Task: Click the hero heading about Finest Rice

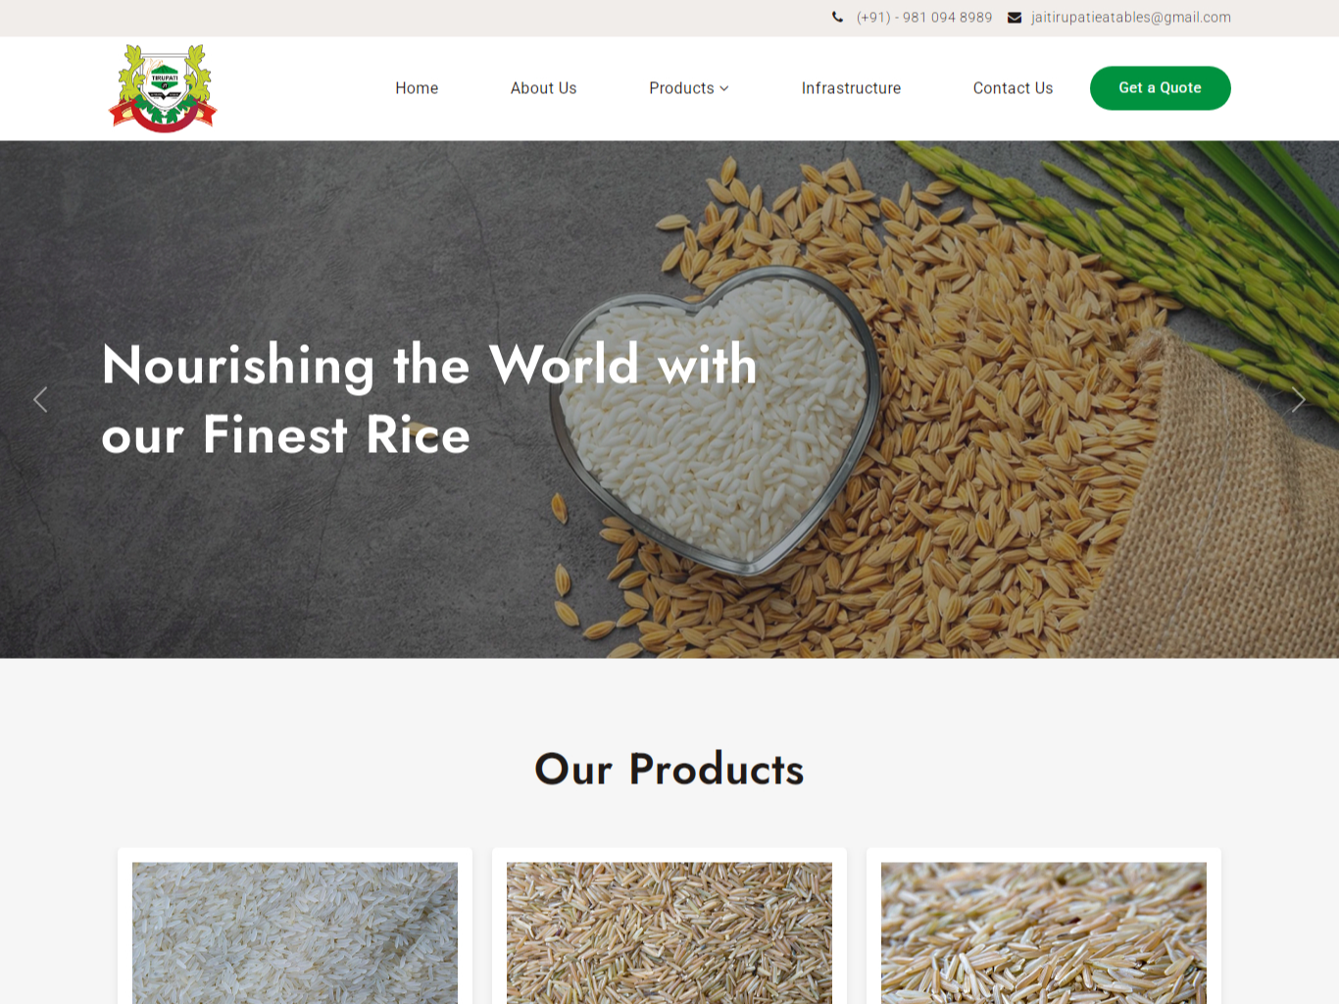Action: click(x=429, y=399)
